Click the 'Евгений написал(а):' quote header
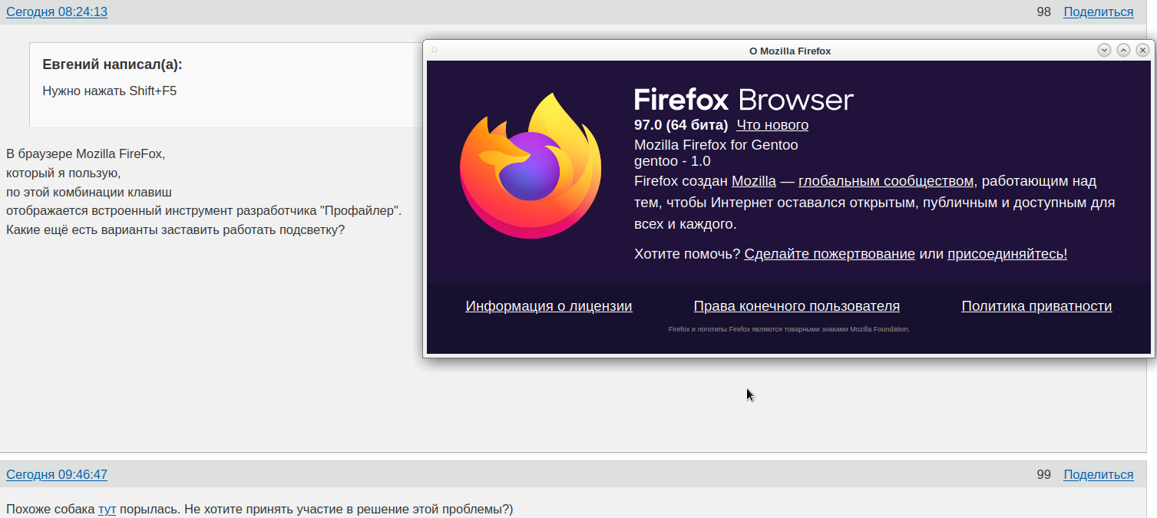 [112, 64]
